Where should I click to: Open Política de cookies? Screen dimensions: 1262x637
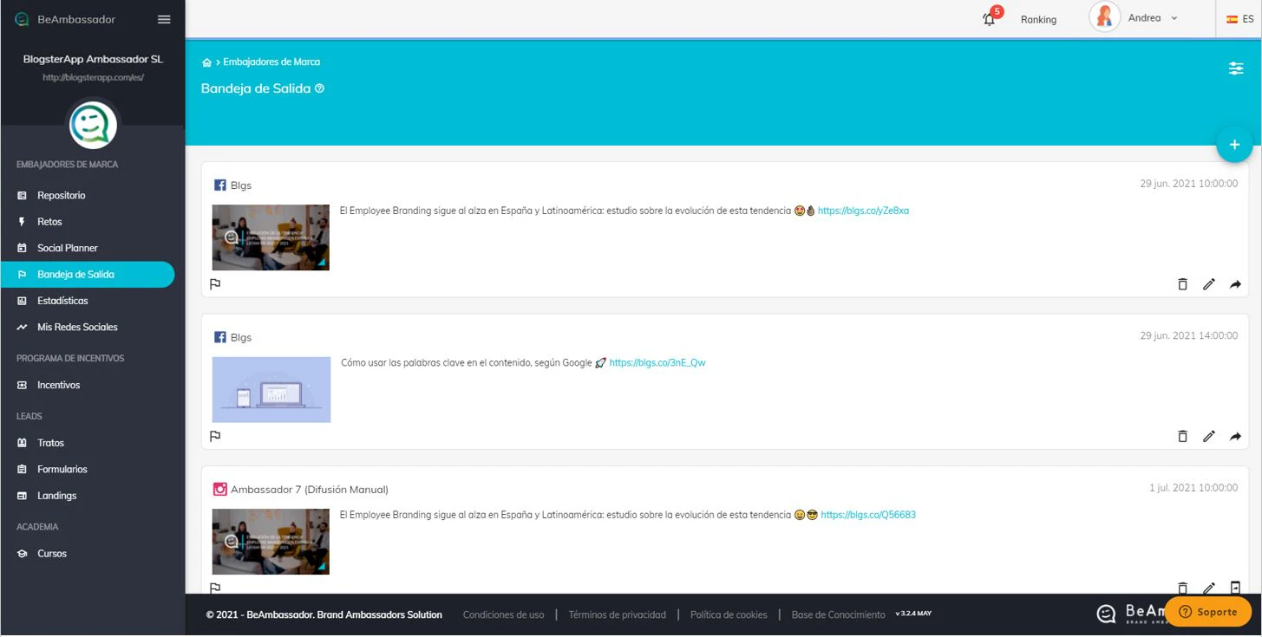(729, 614)
